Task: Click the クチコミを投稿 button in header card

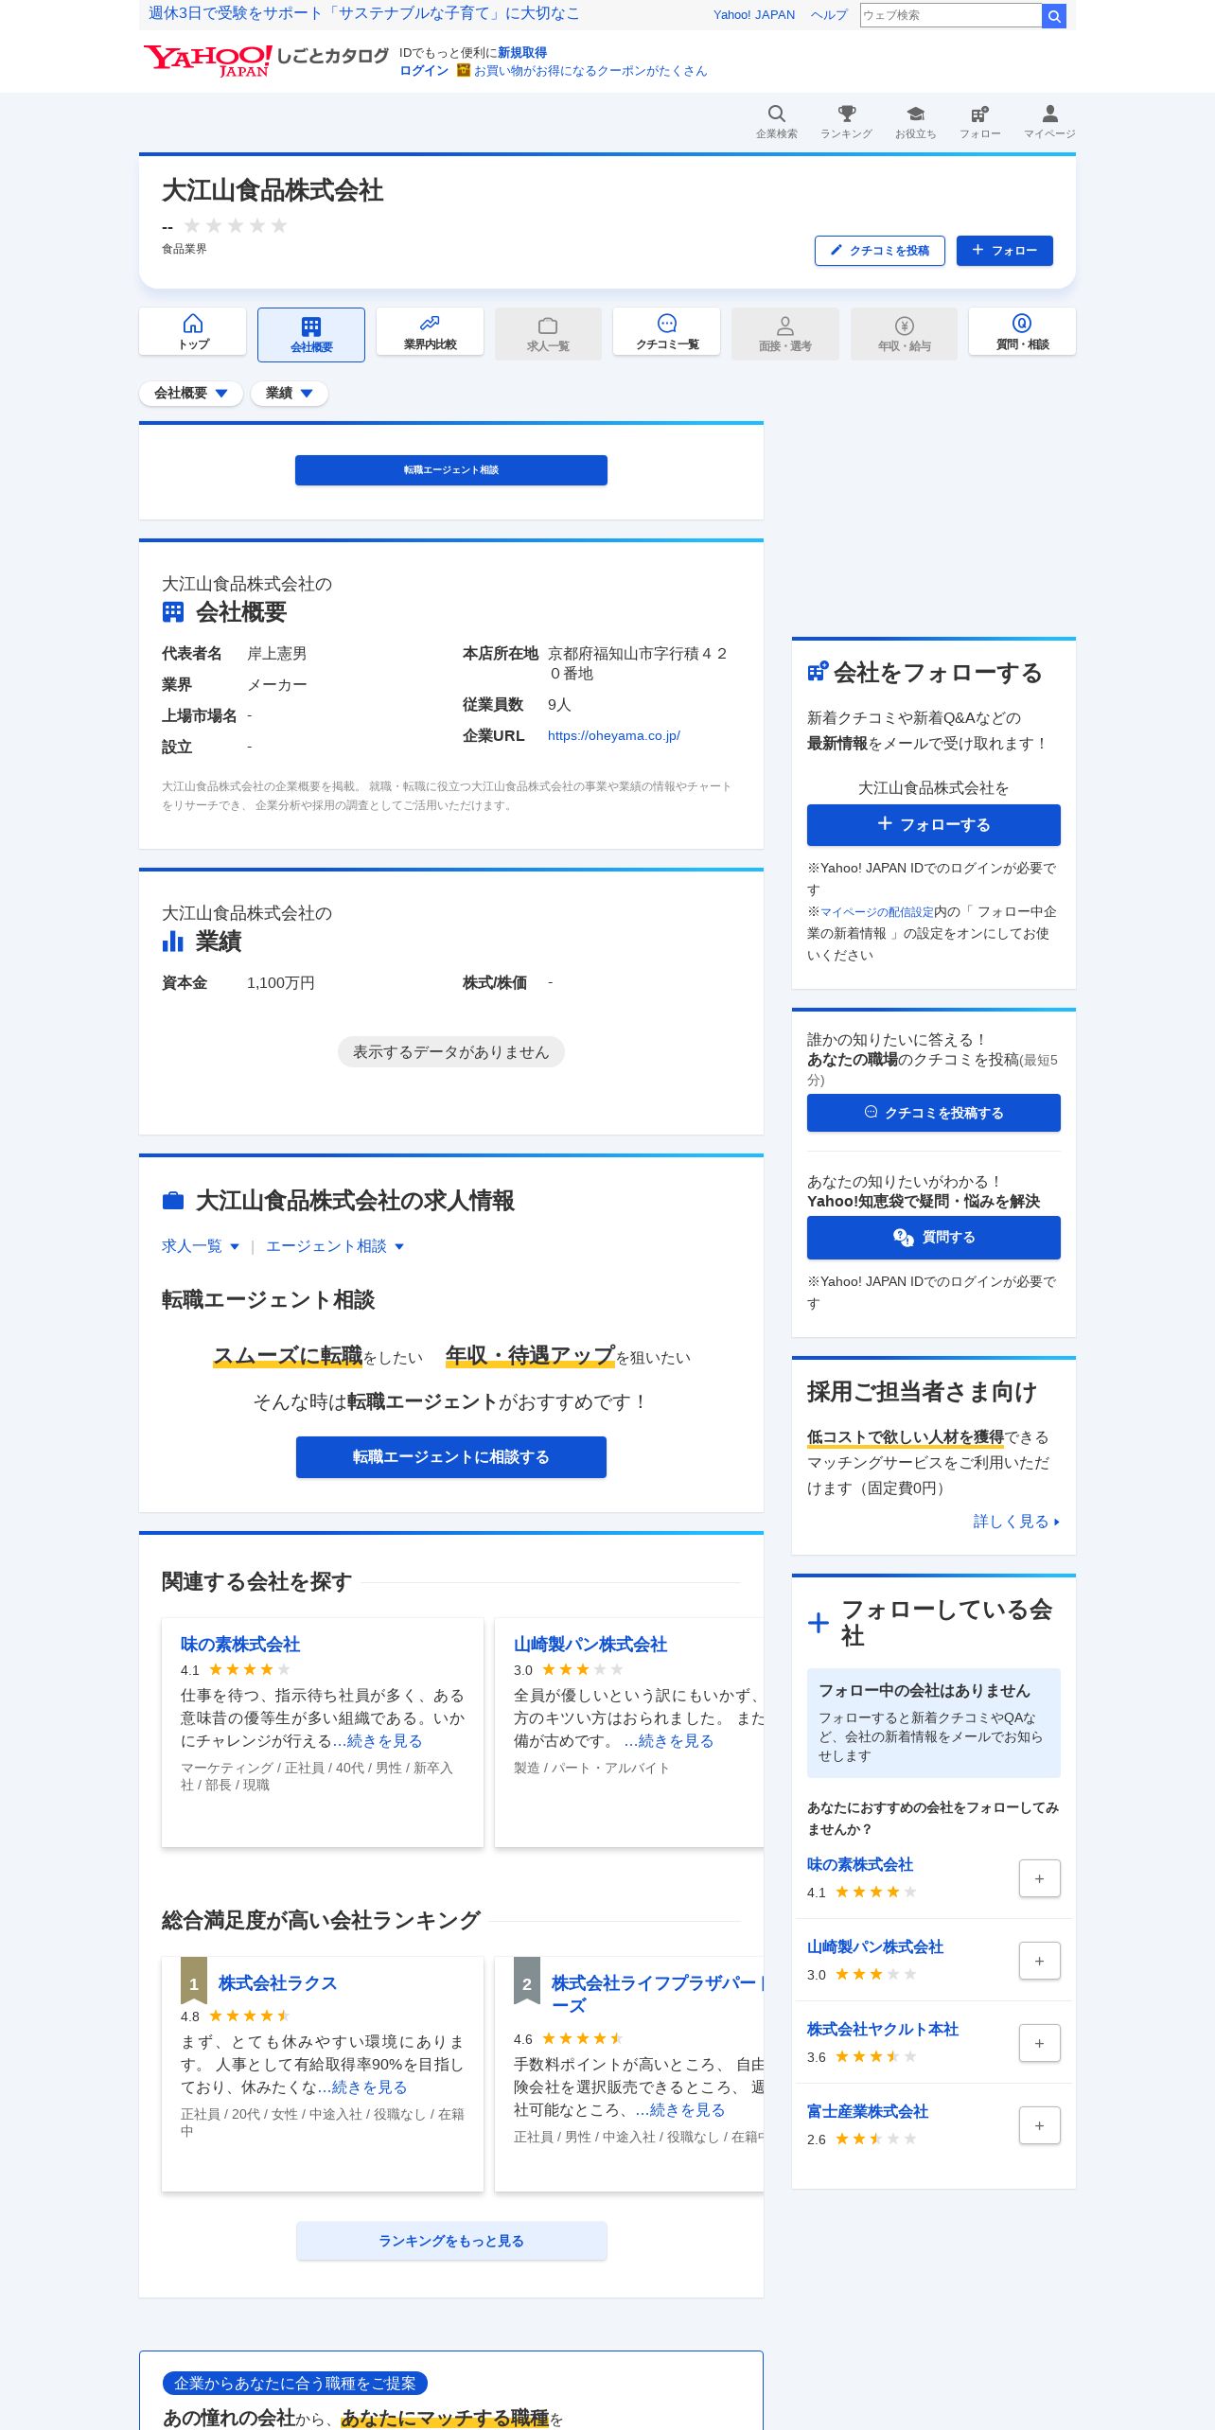Action: [x=880, y=251]
